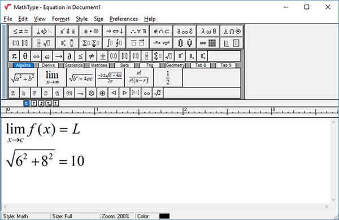
Task: Insert curly braces template from small bar
Action: tap(136, 56)
